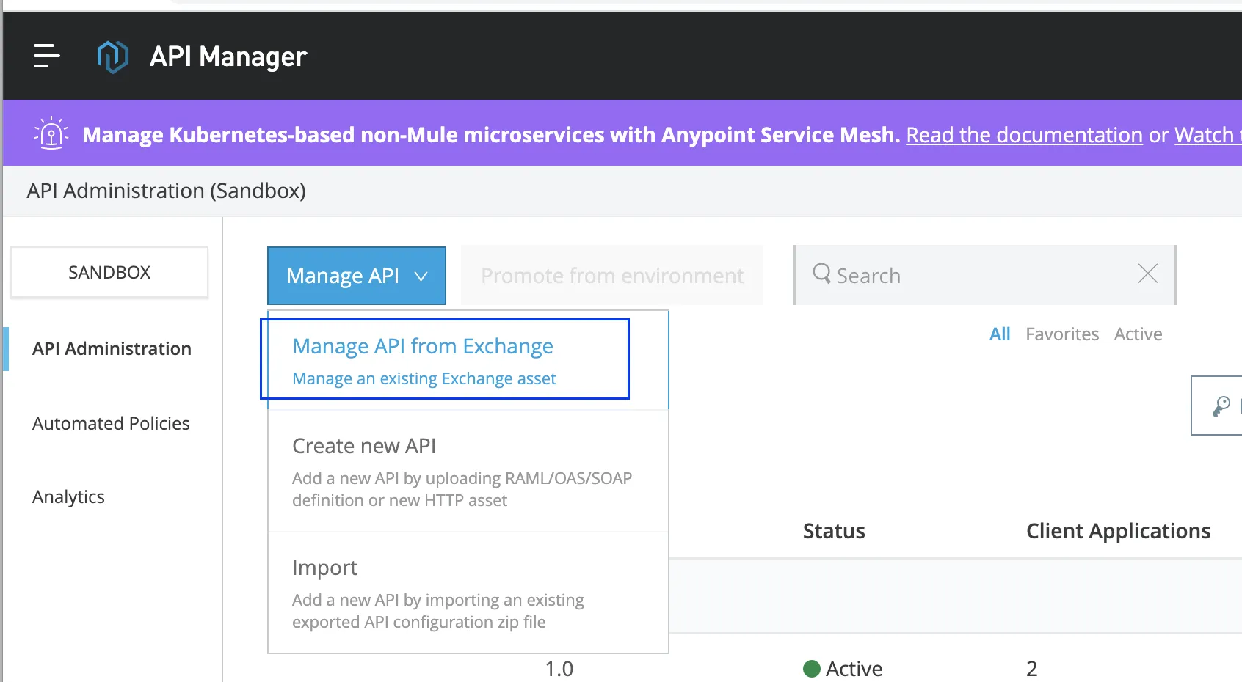Click the SANDBOX environment button
The image size is (1242, 682).
[x=109, y=272]
